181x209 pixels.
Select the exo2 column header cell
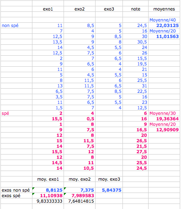pyautogui.click(x=80, y=9)
